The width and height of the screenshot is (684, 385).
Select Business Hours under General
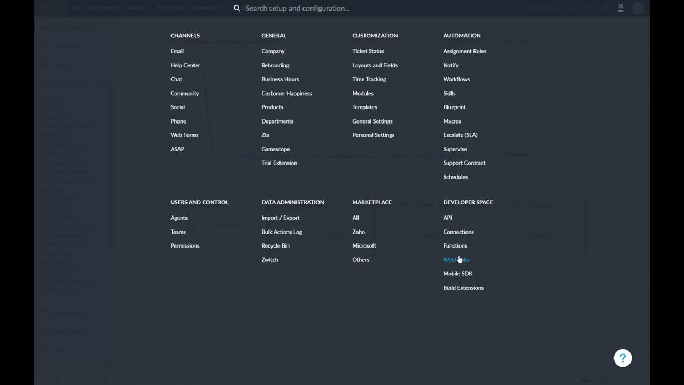point(280,79)
